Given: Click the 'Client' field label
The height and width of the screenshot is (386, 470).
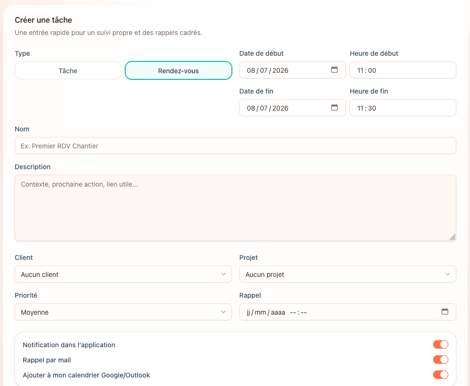Looking at the screenshot, I should [x=24, y=257].
